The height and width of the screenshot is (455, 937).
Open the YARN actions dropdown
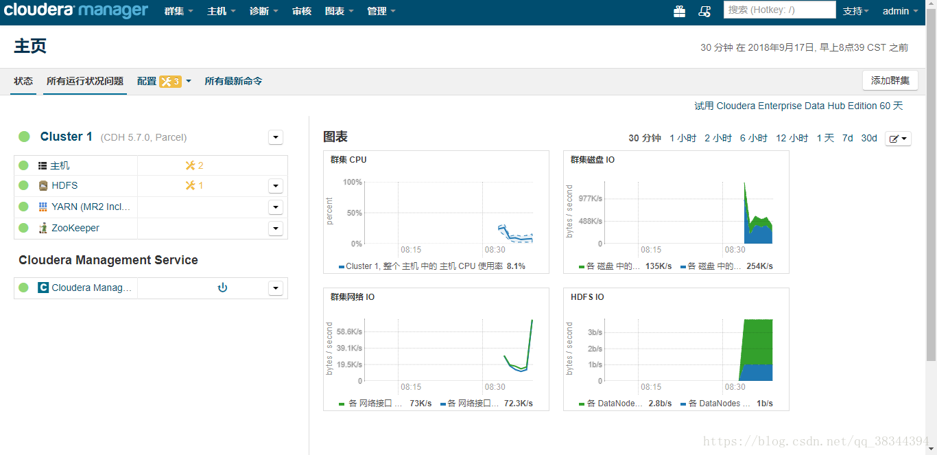[x=276, y=207]
